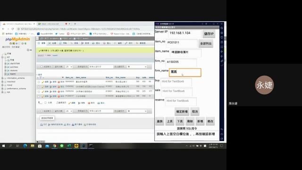Edit the table row with item_no starting RW
Screen dimensions: 302x170
click(x=45, y=82)
